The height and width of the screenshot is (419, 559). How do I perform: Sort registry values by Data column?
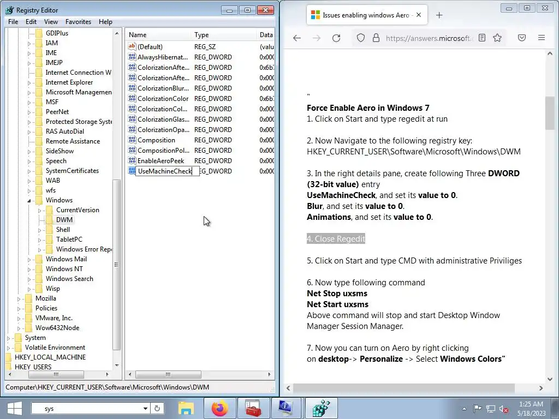coord(266,34)
